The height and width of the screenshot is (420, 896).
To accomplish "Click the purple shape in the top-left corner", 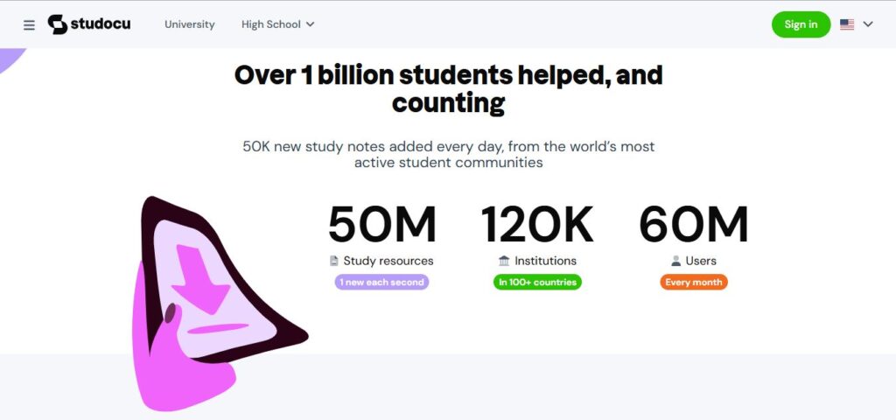I will (x=10, y=59).
